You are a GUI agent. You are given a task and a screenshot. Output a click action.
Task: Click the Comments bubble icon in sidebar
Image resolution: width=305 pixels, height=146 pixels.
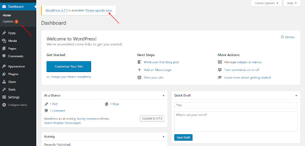click(4, 56)
